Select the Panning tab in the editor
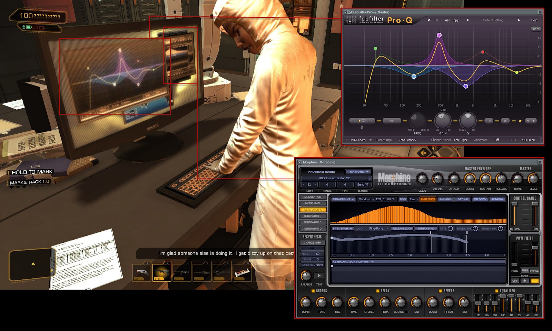Image resolution: width=552 pixels, height=331 pixels. (445, 199)
